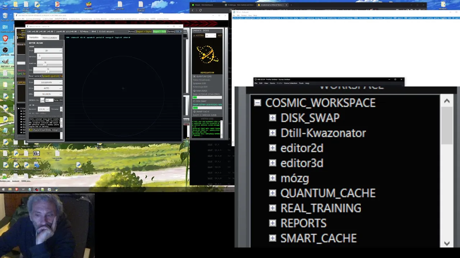The image size is (460, 258).
Task: Open the dropdown next to ACKTRIX
Action: (x=211, y=35)
